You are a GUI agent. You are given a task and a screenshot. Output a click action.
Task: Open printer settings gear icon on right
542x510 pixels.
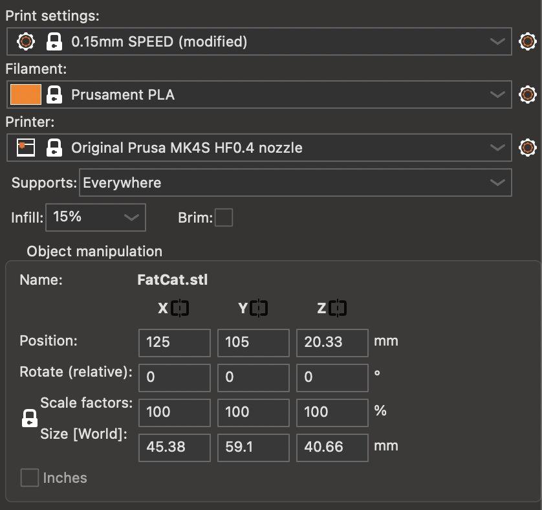528,148
